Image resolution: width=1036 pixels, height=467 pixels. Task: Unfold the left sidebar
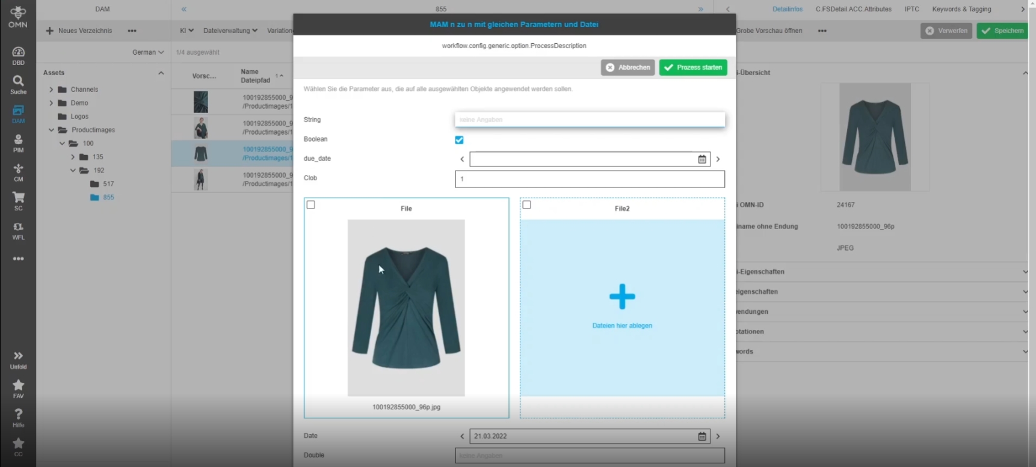click(18, 360)
